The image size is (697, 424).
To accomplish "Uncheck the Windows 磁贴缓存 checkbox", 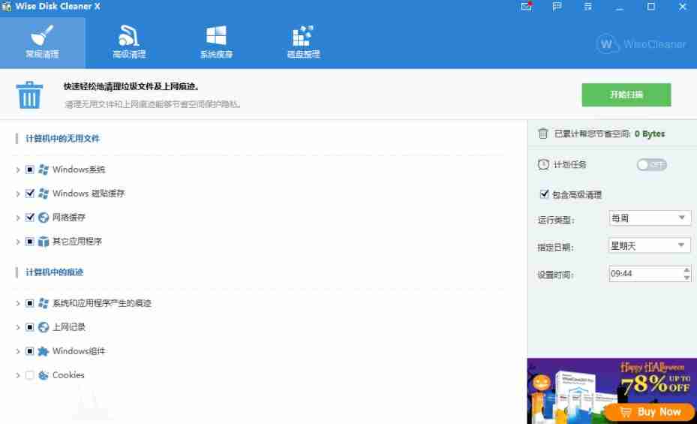I will (x=30, y=194).
